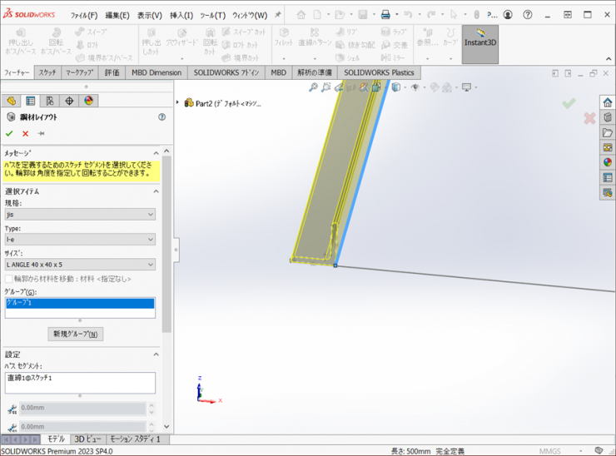This screenshot has width=616, height=456.
Task: Enable the move material from profile checkbox
Action: point(9,279)
